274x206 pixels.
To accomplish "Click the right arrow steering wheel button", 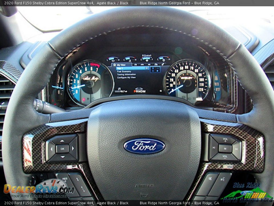I will click(x=73, y=148).
